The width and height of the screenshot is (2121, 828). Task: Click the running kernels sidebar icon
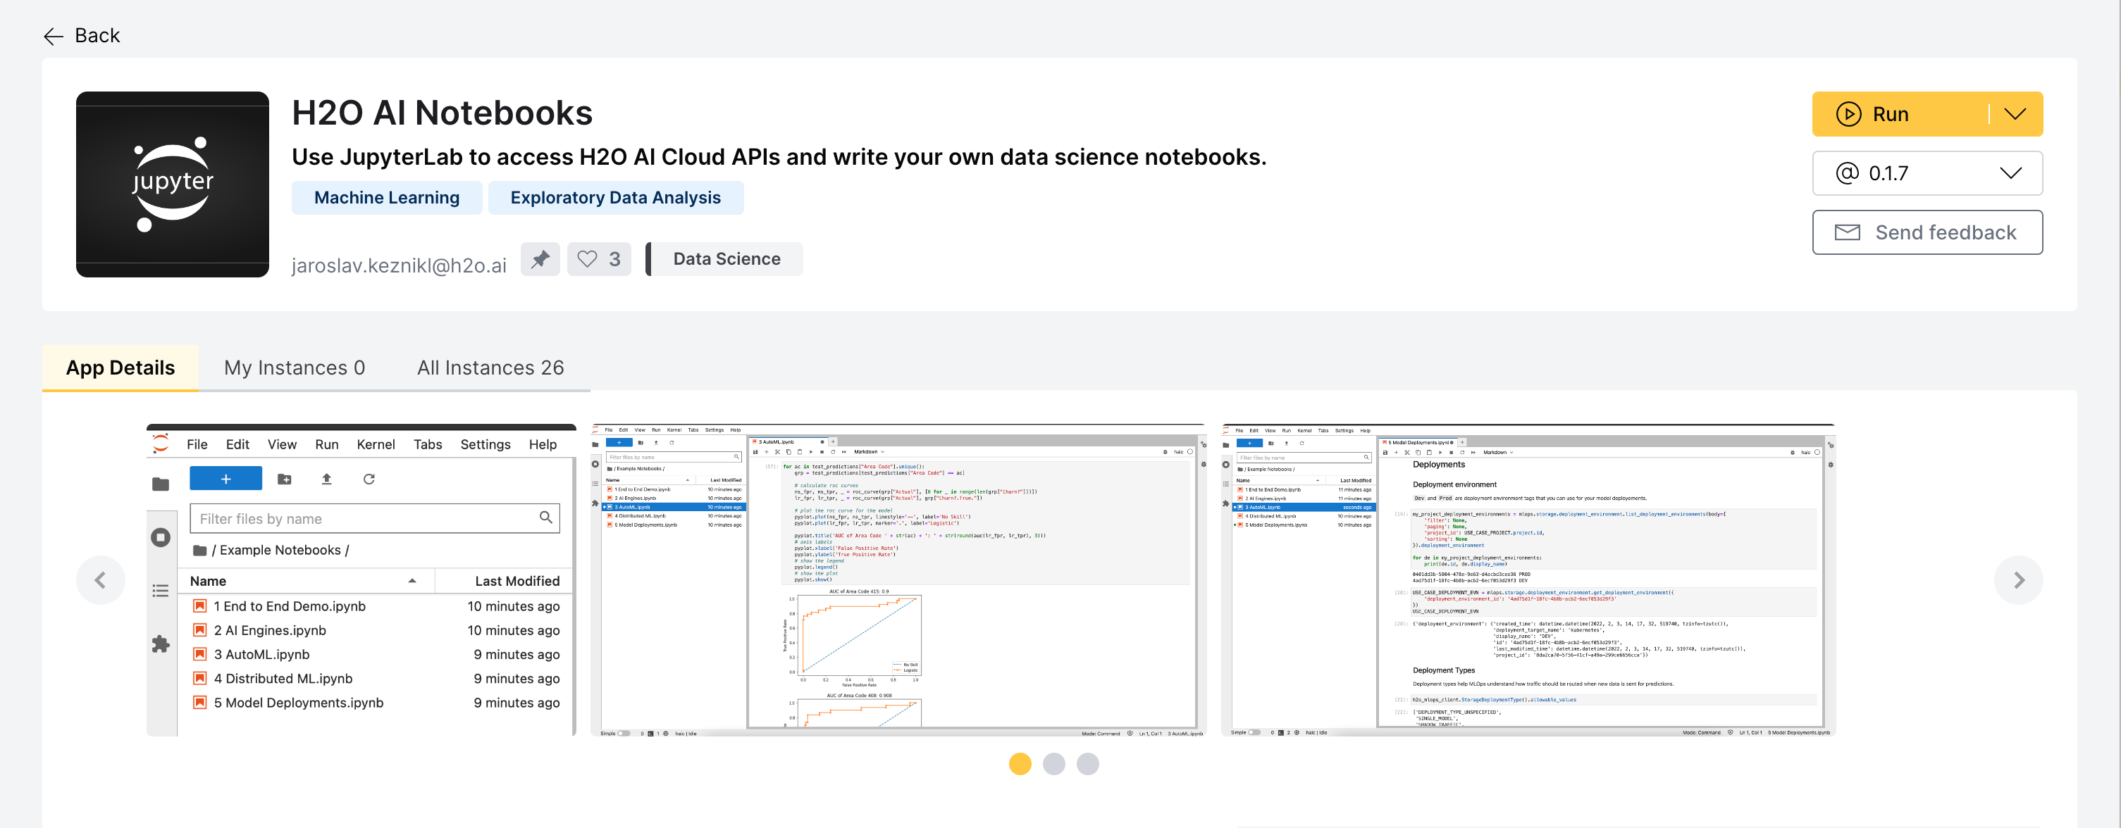161,537
